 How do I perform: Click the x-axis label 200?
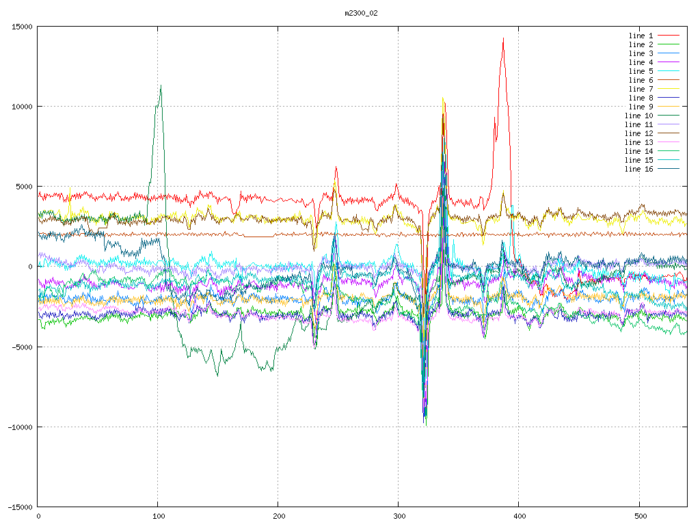(279, 517)
